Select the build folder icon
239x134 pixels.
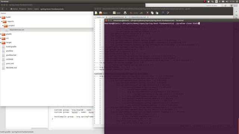click(3, 17)
